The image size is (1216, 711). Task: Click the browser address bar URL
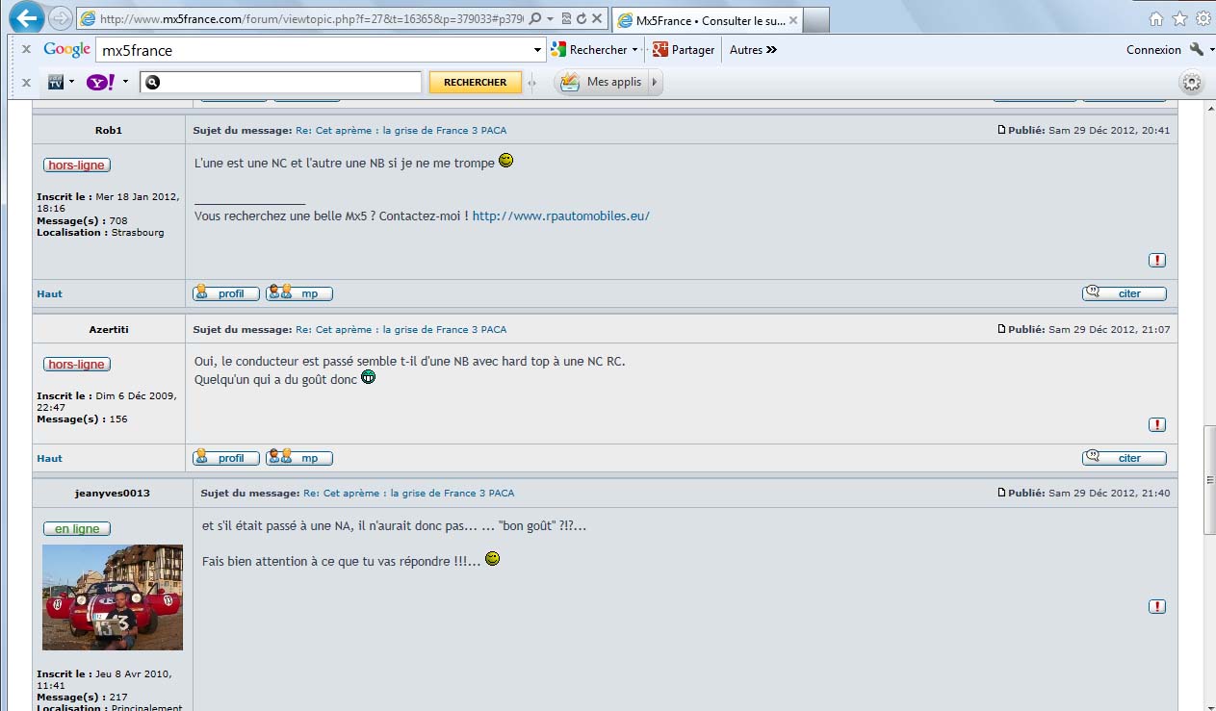coord(313,19)
